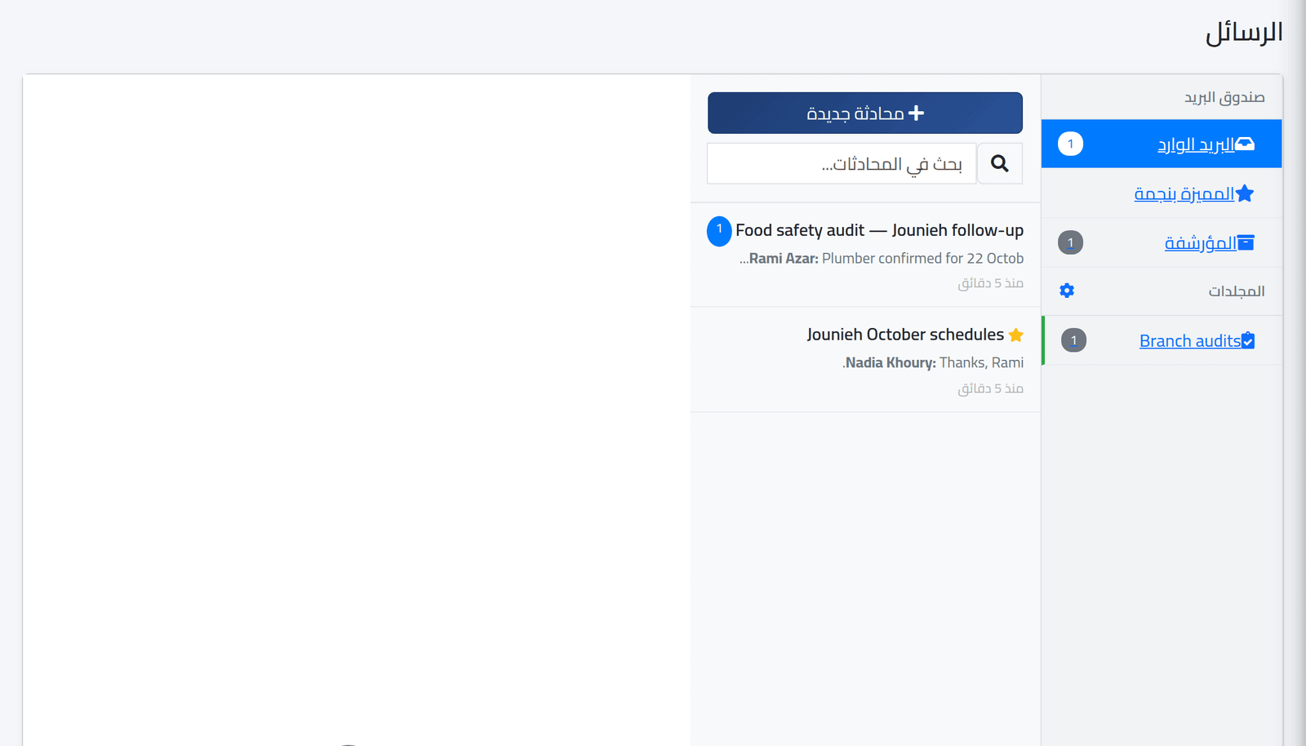
Task: Open the Food safety audit — Jounieh follow-up conversation
Action: pyautogui.click(x=865, y=255)
